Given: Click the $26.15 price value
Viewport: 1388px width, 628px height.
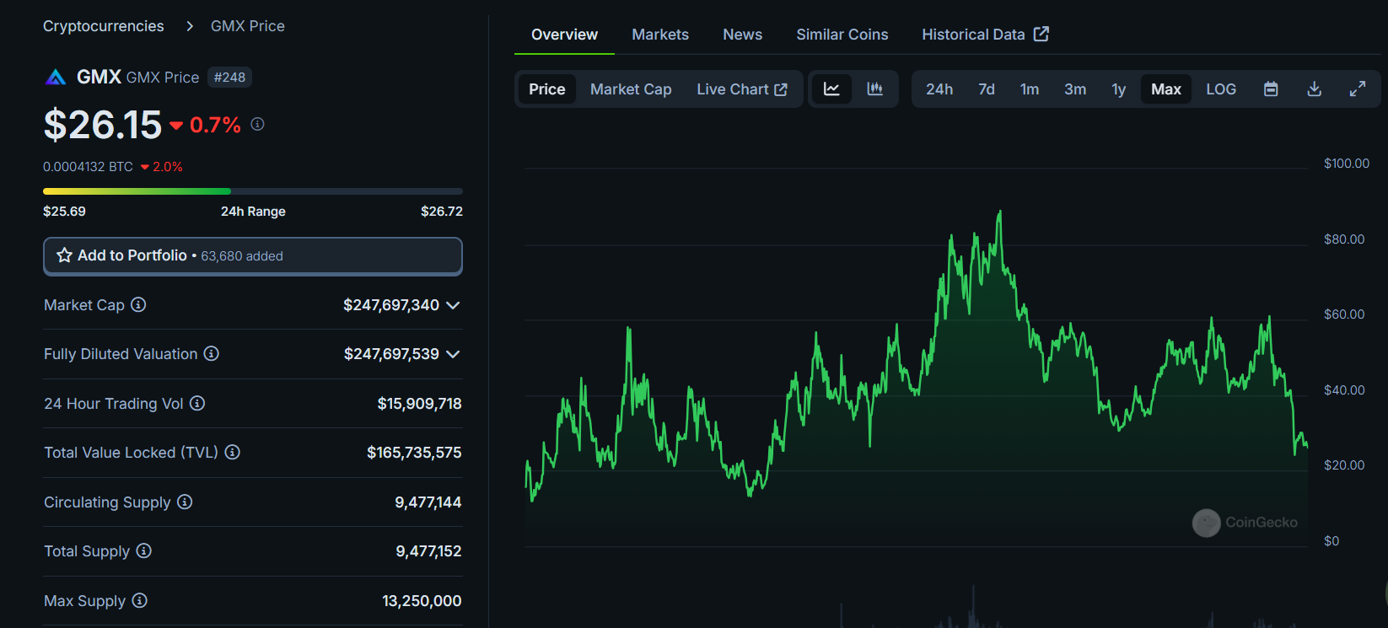Looking at the screenshot, I should pyautogui.click(x=102, y=125).
